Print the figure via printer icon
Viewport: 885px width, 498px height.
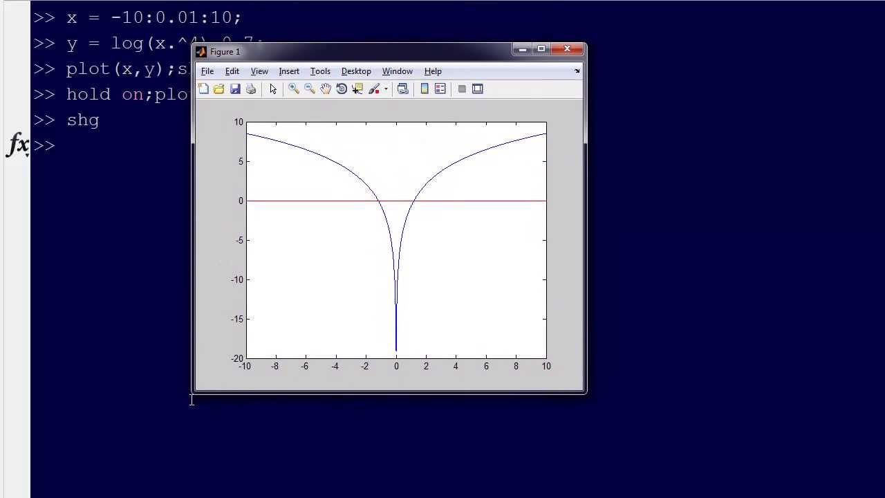click(x=251, y=89)
